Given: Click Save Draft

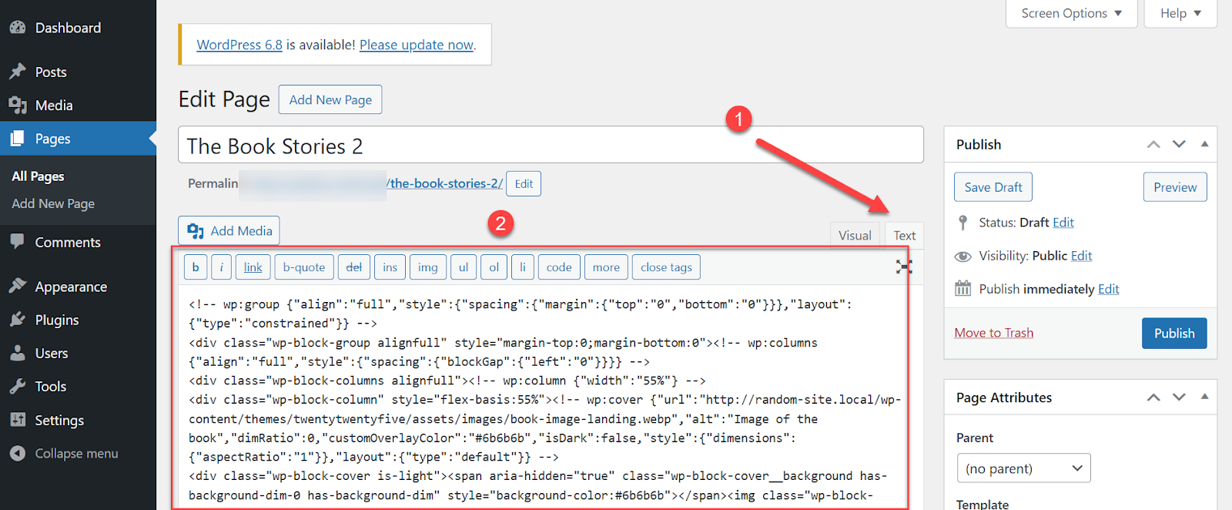Looking at the screenshot, I should click(993, 187).
